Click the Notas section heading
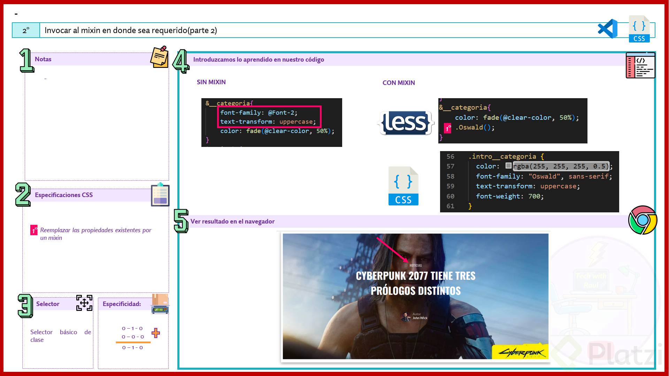This screenshot has width=669, height=376. click(43, 59)
